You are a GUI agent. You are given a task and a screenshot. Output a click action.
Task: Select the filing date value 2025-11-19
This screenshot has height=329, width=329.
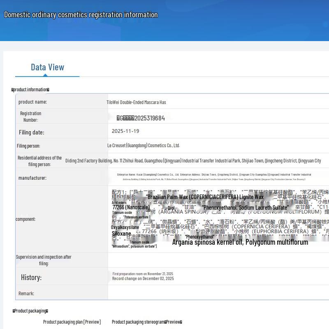pyautogui.click(x=125, y=131)
